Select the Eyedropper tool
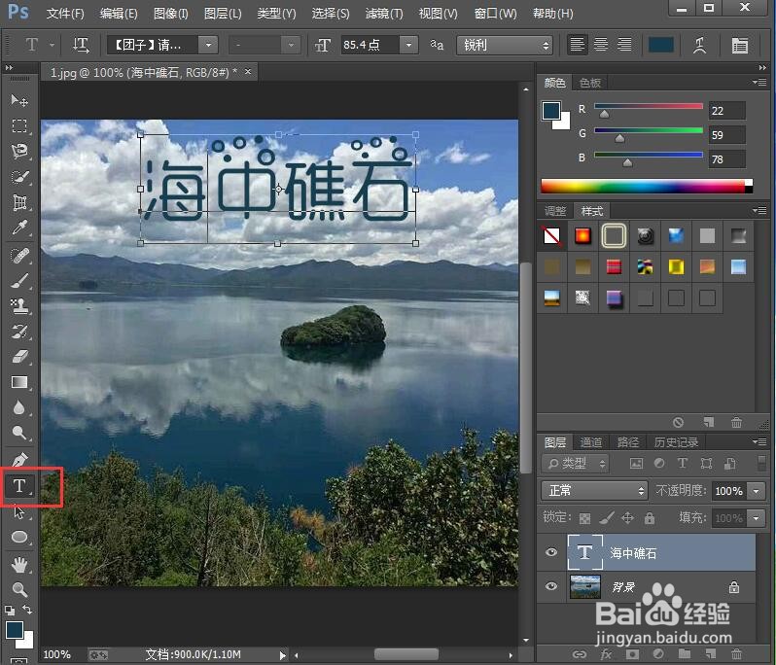 (x=19, y=227)
